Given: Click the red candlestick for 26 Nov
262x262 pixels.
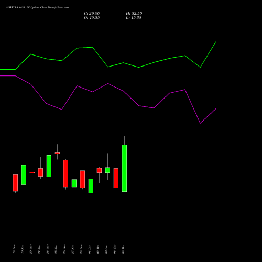Looking at the screenshot, I should [65, 173].
